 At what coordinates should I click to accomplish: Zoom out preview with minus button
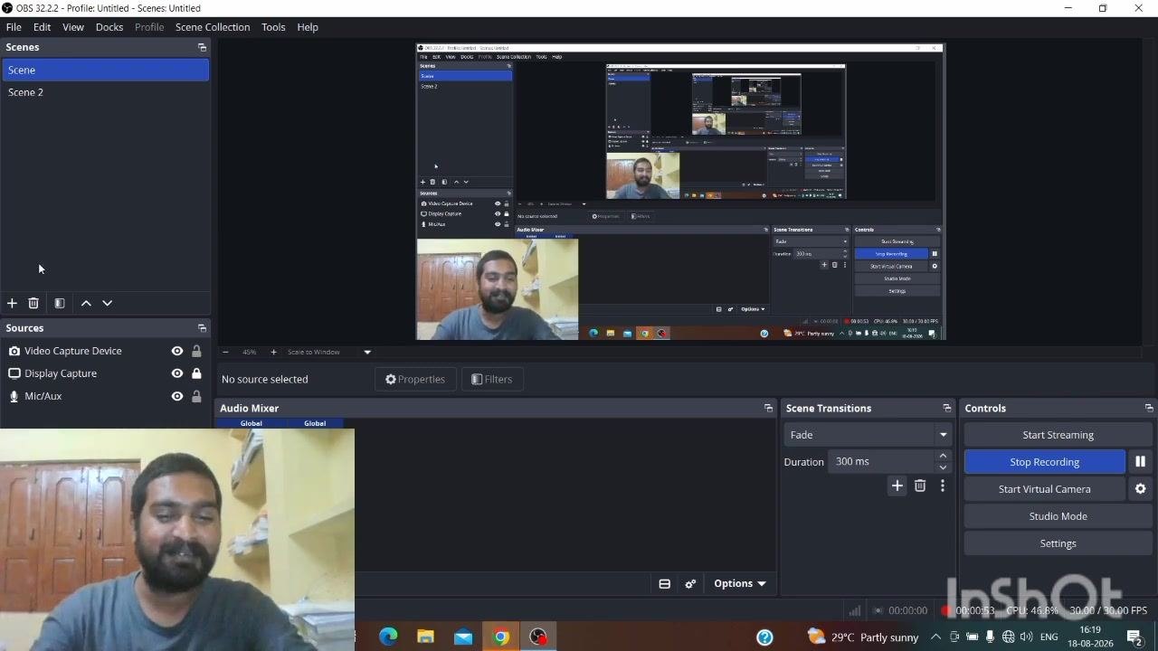[x=225, y=352]
